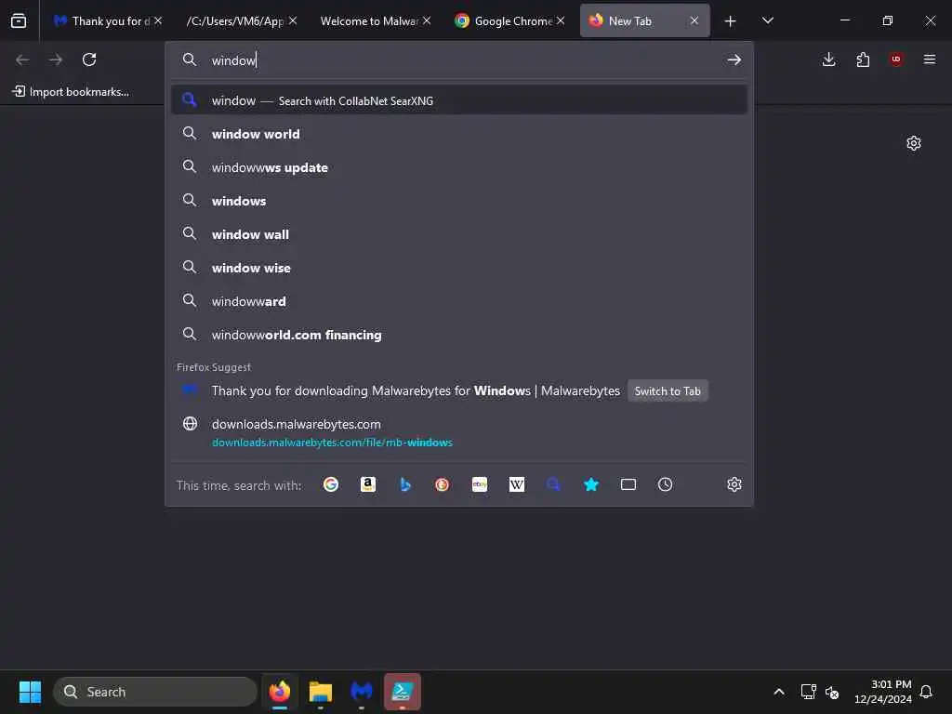Search open Tabs using the tab icon
Viewport: 952px width, 714px height.
click(x=628, y=484)
